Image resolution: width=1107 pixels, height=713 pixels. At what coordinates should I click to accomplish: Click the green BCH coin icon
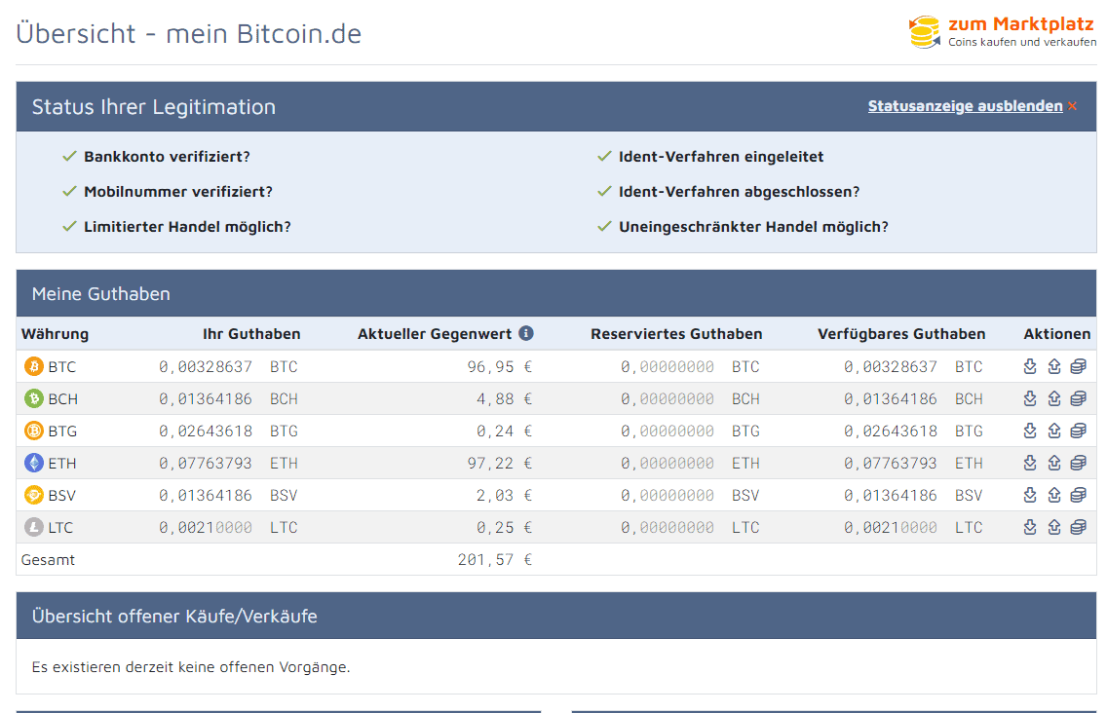tap(34, 398)
